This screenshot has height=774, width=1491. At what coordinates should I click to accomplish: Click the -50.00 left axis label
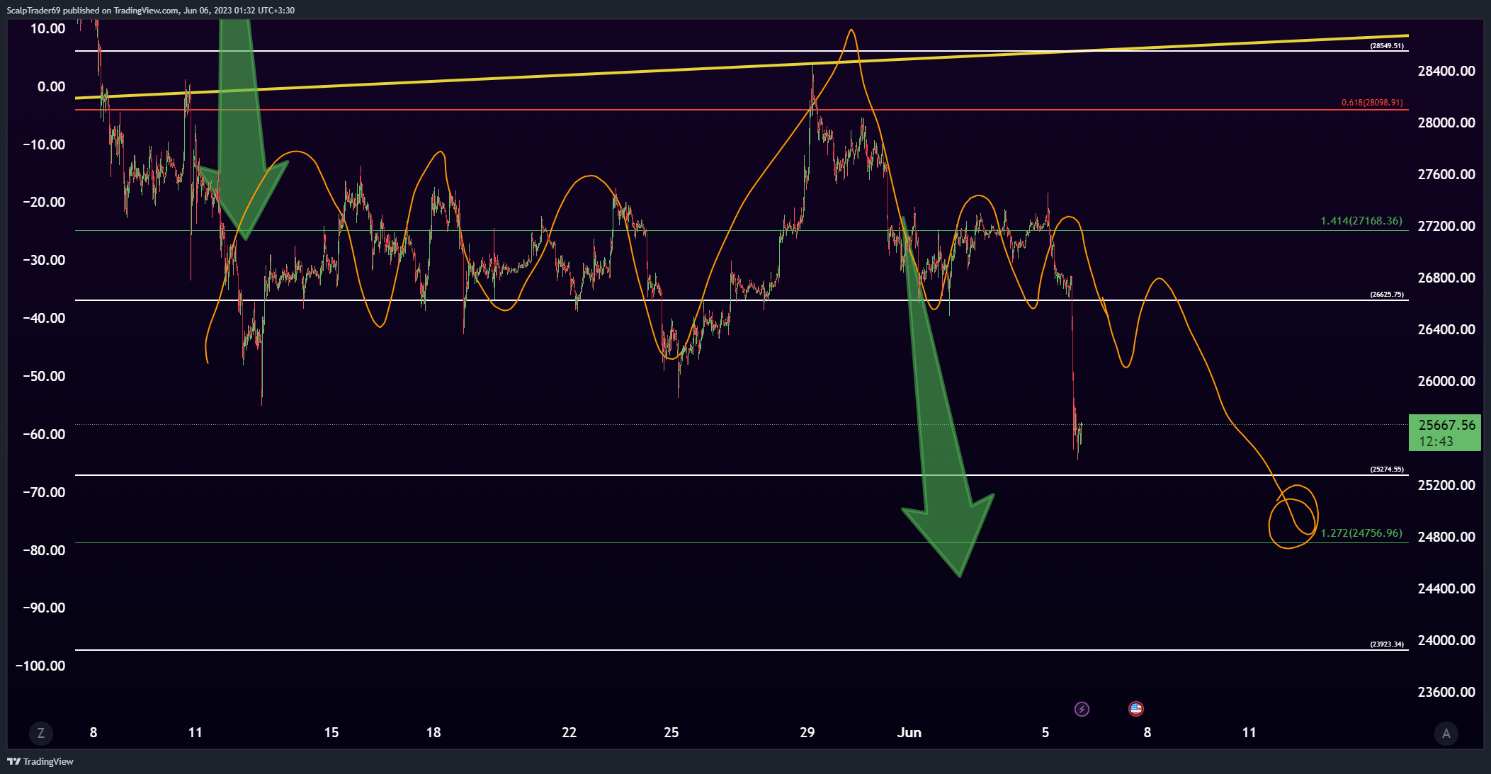tap(44, 376)
